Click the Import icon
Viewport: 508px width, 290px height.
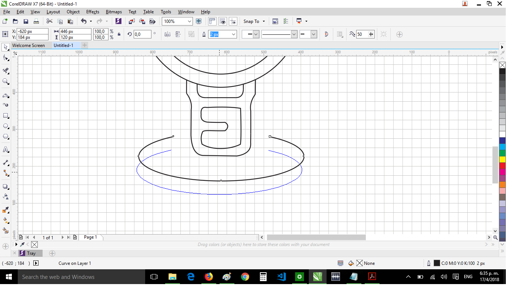point(132,21)
